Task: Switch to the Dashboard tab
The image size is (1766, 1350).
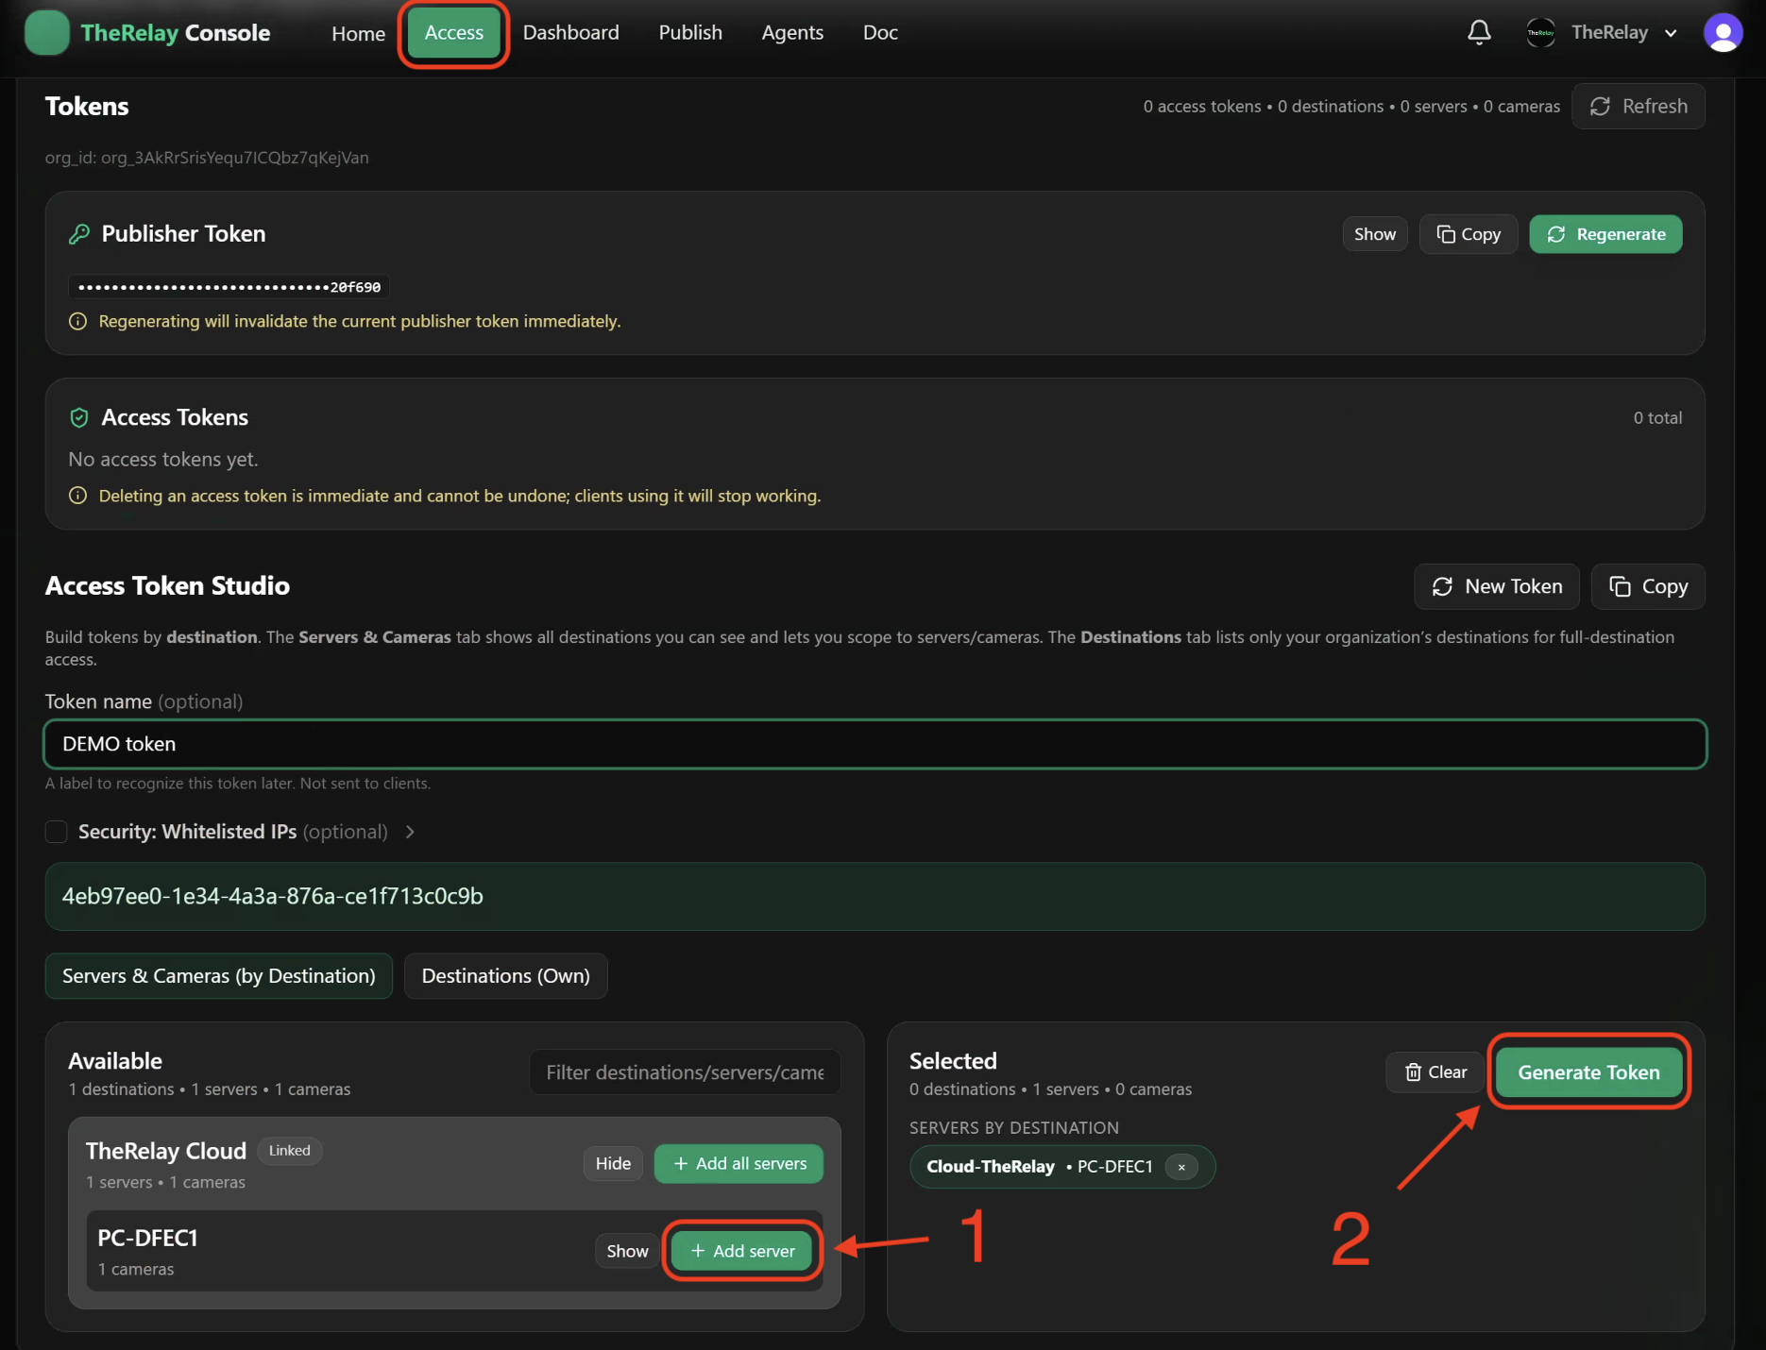Action: click(570, 32)
